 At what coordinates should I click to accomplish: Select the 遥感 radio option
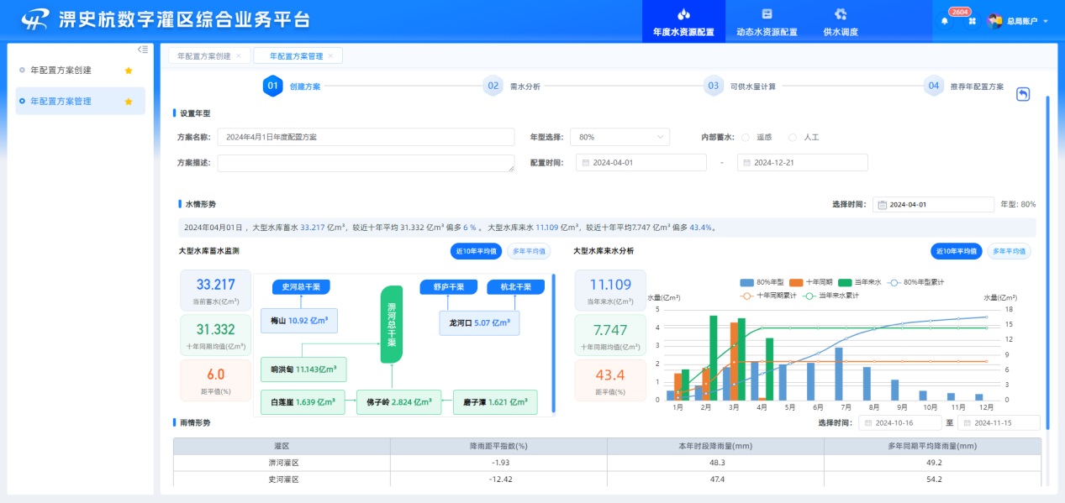click(x=746, y=137)
